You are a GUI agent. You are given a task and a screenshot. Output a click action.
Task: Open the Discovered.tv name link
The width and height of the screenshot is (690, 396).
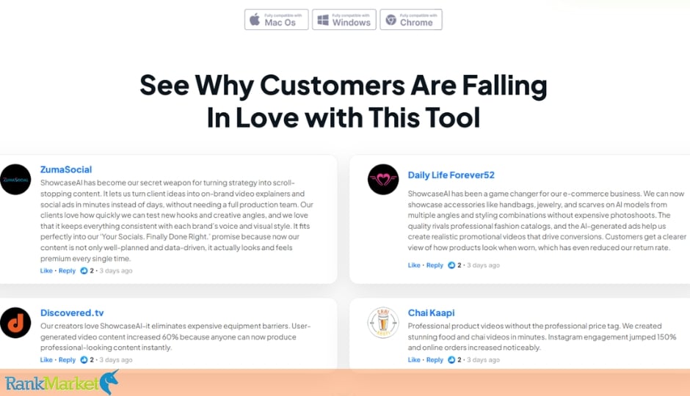pyautogui.click(x=72, y=313)
